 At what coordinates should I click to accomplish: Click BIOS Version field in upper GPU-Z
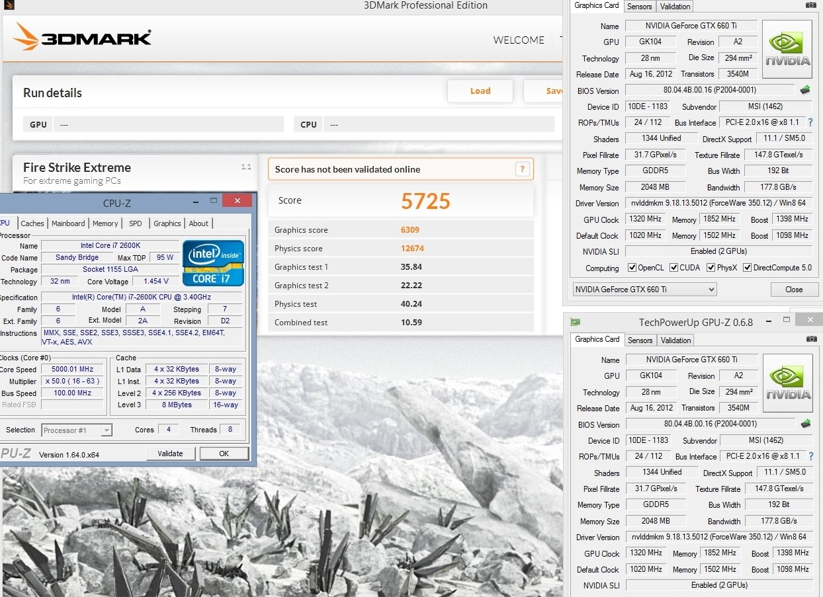[709, 90]
